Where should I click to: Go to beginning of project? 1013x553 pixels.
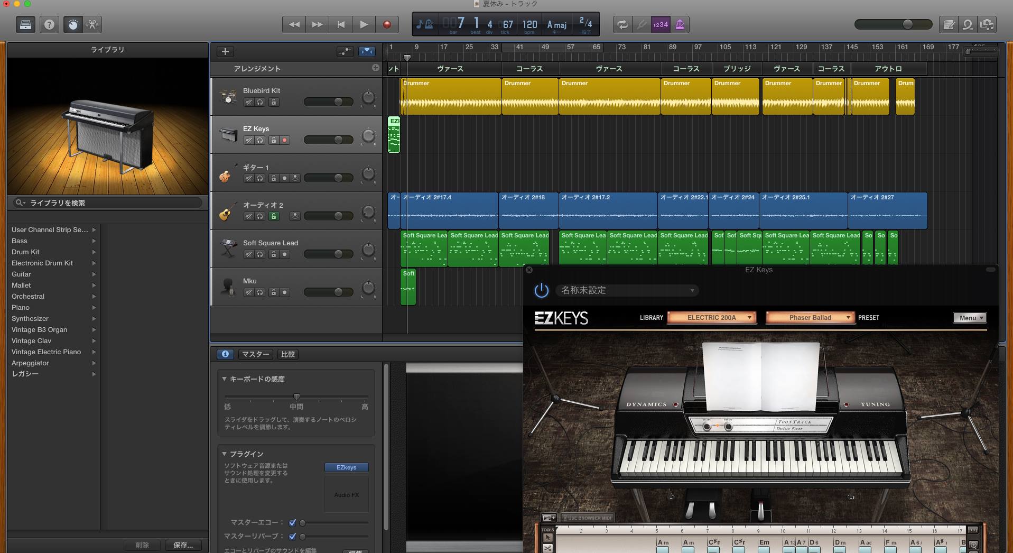[341, 24]
